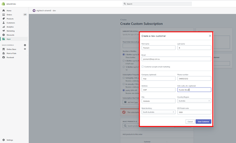This screenshot has width=236, height=143.
Task: Click the top Search bar
Action: coord(157,4)
